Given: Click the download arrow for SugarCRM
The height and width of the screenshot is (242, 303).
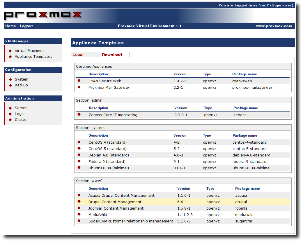Looking at the screenshot, I should pyautogui.click(x=79, y=221).
